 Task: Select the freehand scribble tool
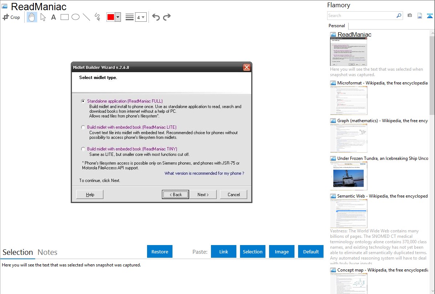tap(97, 17)
